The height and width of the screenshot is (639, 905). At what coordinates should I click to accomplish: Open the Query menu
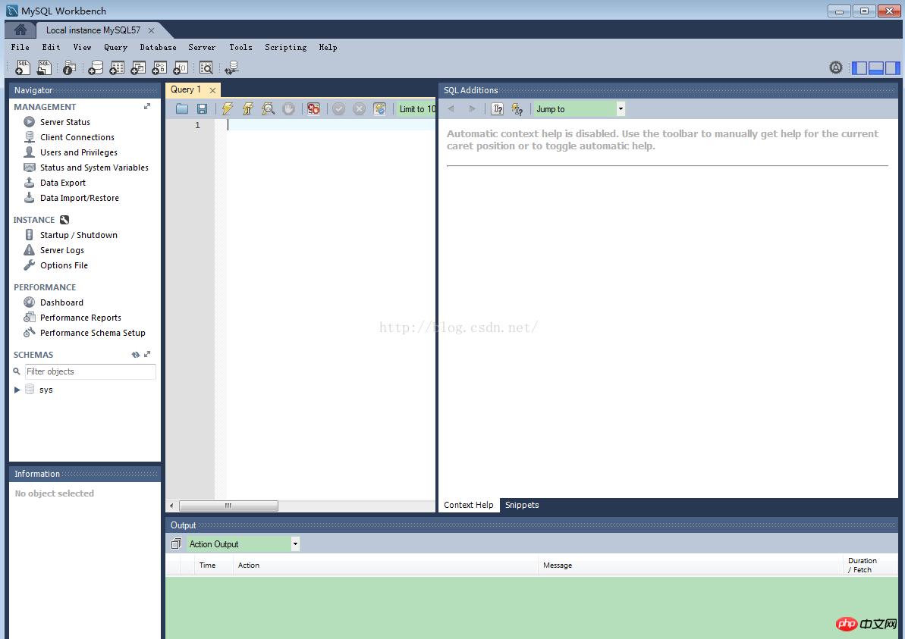[x=115, y=47]
